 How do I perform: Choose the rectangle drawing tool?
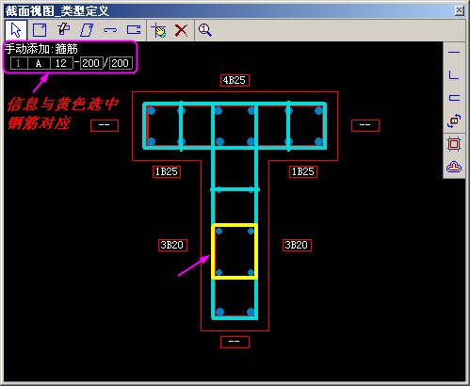[40, 30]
